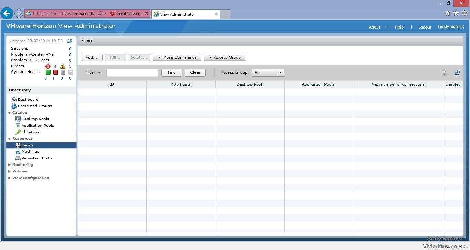Select Desktop Pools in the Catalog
This screenshot has width=470, height=250.
[x=35, y=119]
